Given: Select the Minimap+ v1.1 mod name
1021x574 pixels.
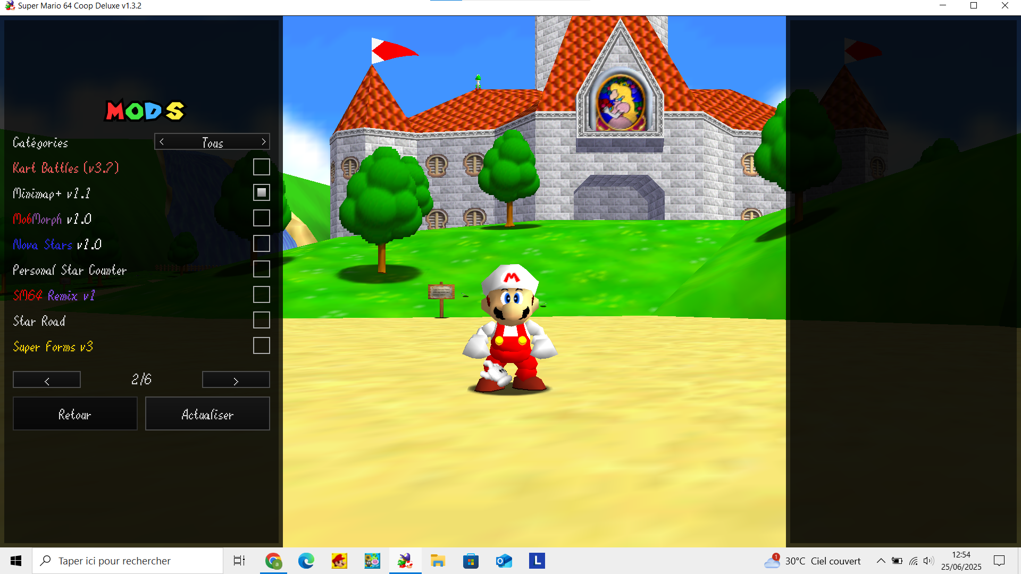Looking at the screenshot, I should (x=52, y=193).
